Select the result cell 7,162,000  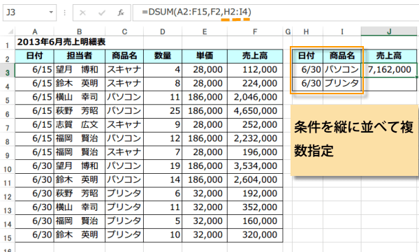[x=389, y=70]
